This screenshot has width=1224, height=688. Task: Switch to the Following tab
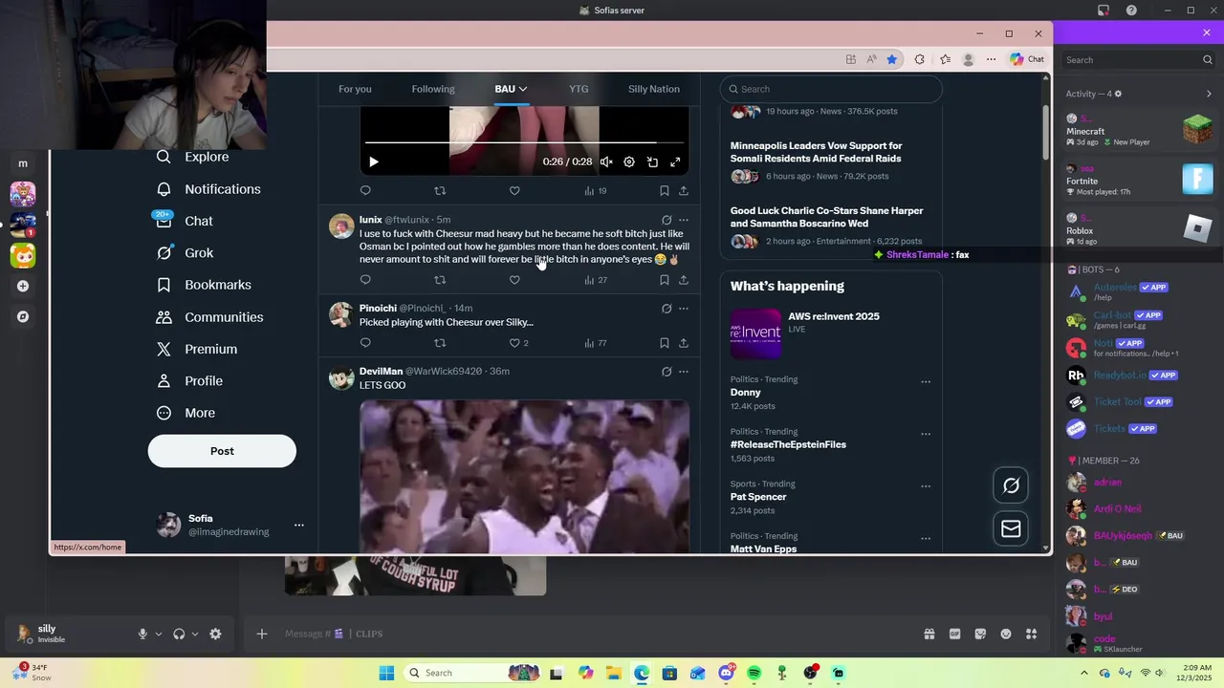pyautogui.click(x=433, y=89)
